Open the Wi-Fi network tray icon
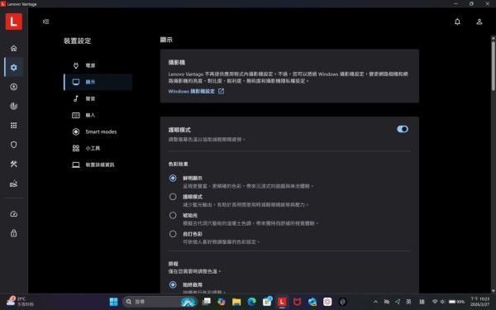The image size is (496, 310). click(x=435, y=302)
